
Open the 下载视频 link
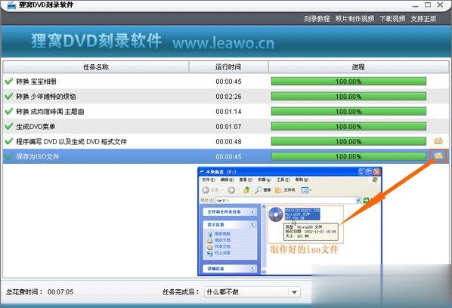tap(392, 19)
